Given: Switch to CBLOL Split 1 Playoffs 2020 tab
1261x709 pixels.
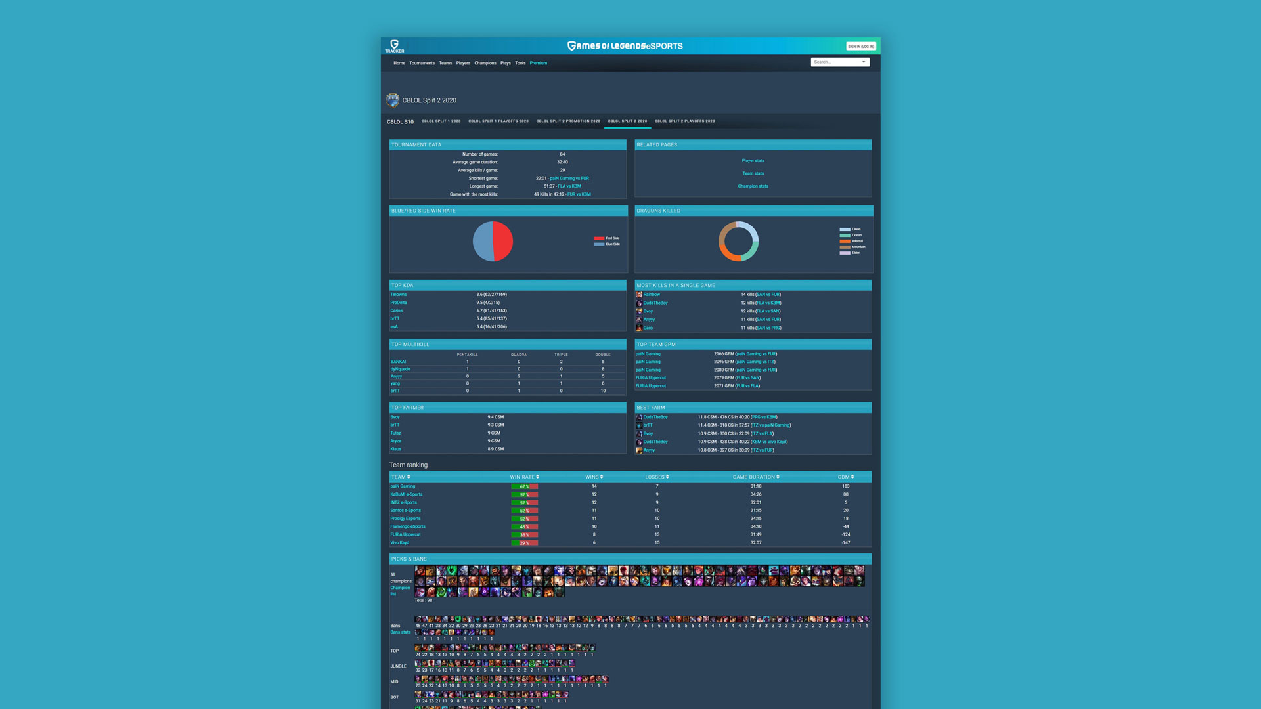Looking at the screenshot, I should pos(498,121).
